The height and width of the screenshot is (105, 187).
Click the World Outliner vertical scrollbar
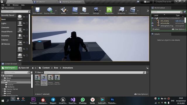point(185,20)
